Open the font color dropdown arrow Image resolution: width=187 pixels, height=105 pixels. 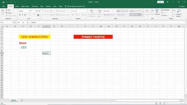tap(40, 15)
